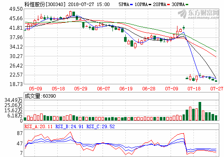
Task: Select the 37.96 price axis value
Action: tap(16, 37)
